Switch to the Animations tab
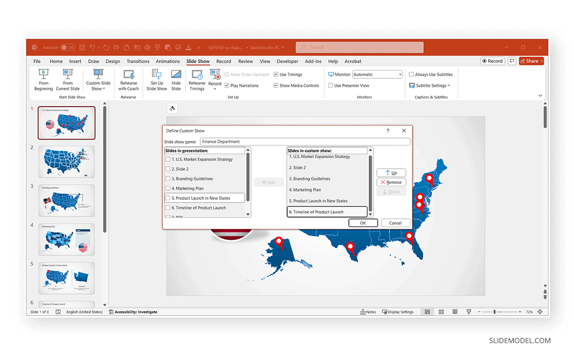Image resolution: width=574 pixels, height=355 pixels. tap(167, 61)
